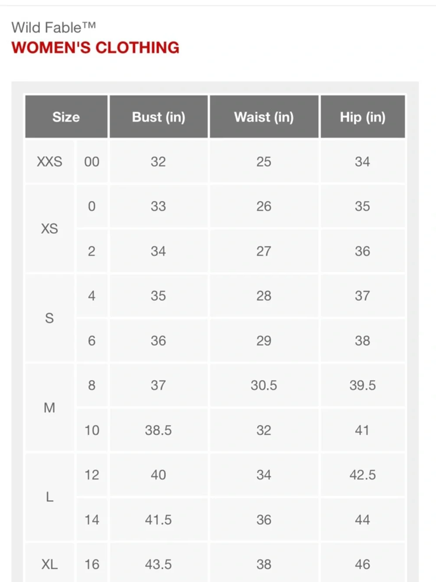
Task: Select the 39.5 hip measurement cell
Action: (x=363, y=385)
